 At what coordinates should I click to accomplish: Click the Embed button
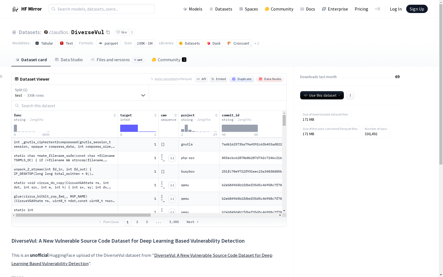pyautogui.click(x=218, y=79)
